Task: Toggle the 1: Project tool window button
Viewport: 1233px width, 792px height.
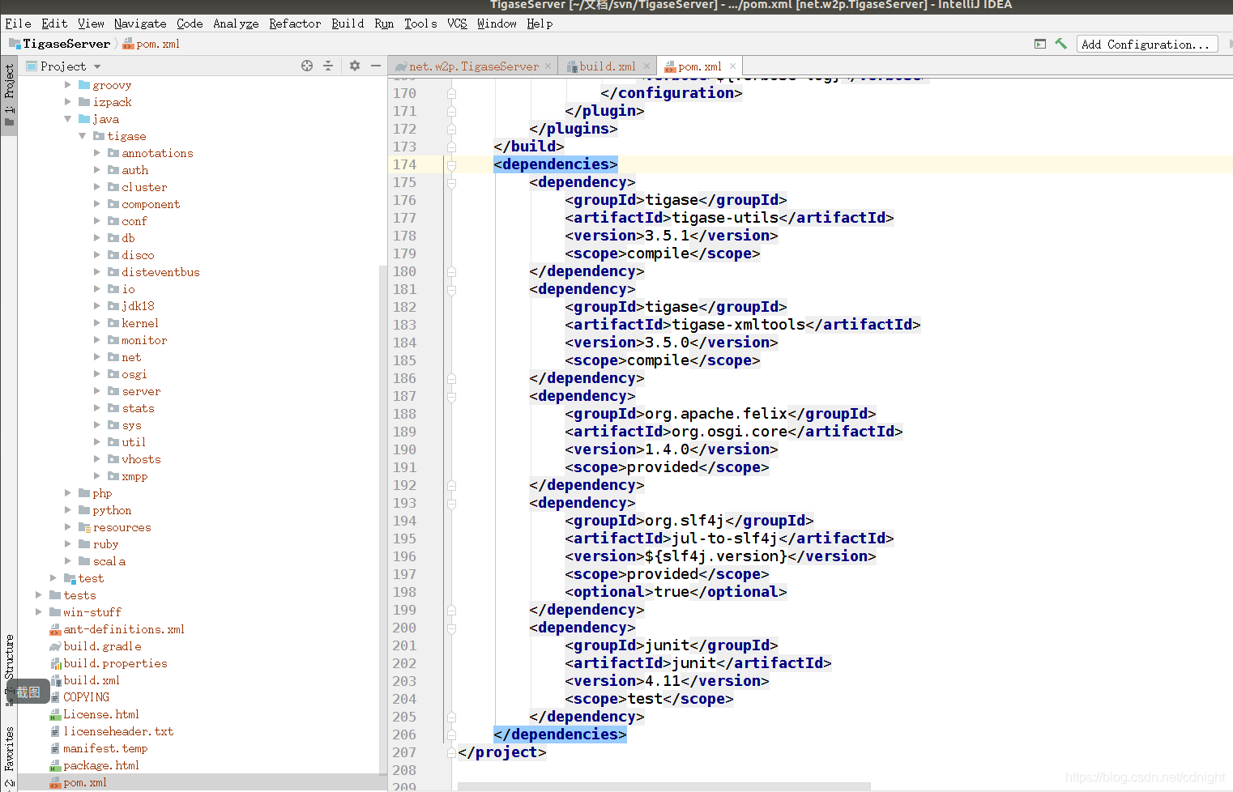Action: 9,96
